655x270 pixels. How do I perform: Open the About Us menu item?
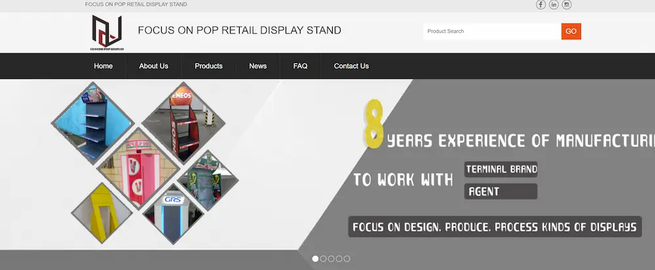click(x=154, y=66)
